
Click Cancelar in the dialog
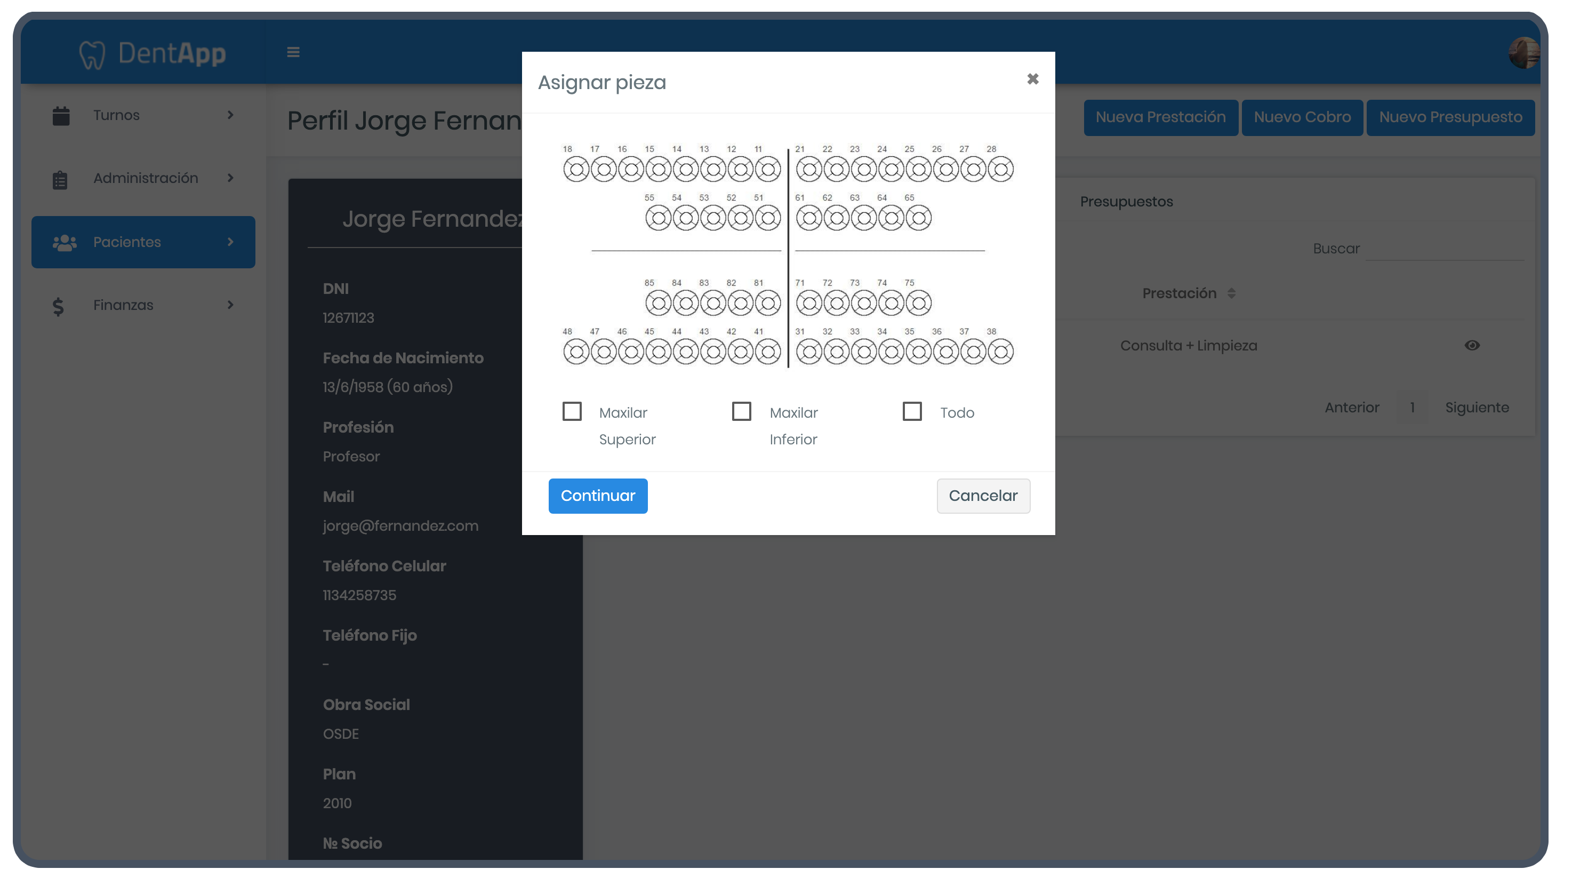(982, 496)
